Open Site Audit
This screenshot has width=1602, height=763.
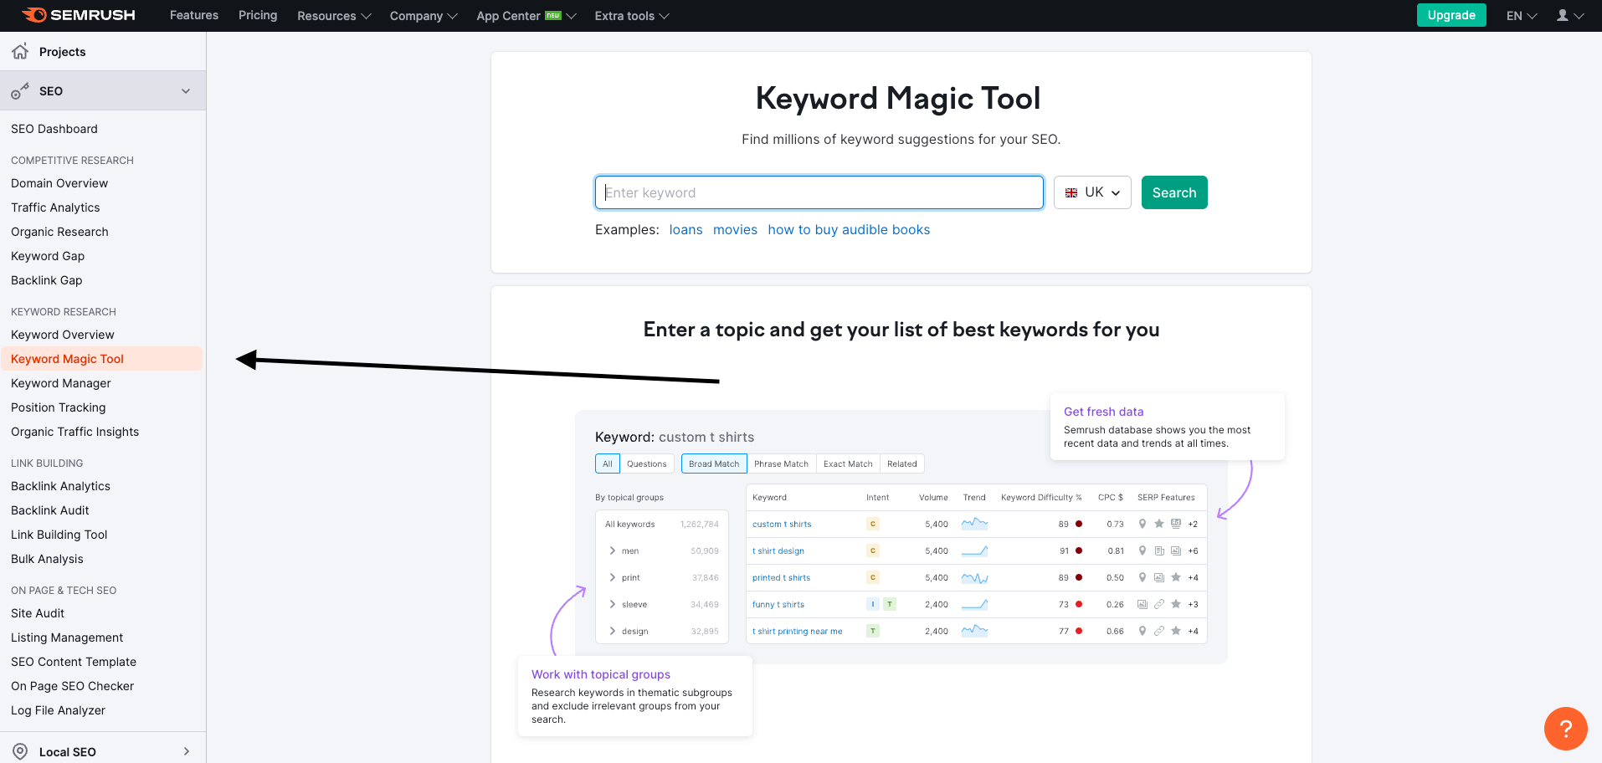(x=38, y=613)
